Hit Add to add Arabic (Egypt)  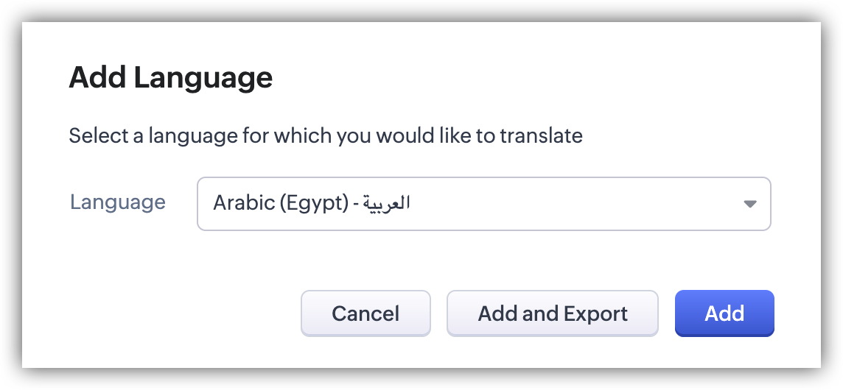point(724,313)
